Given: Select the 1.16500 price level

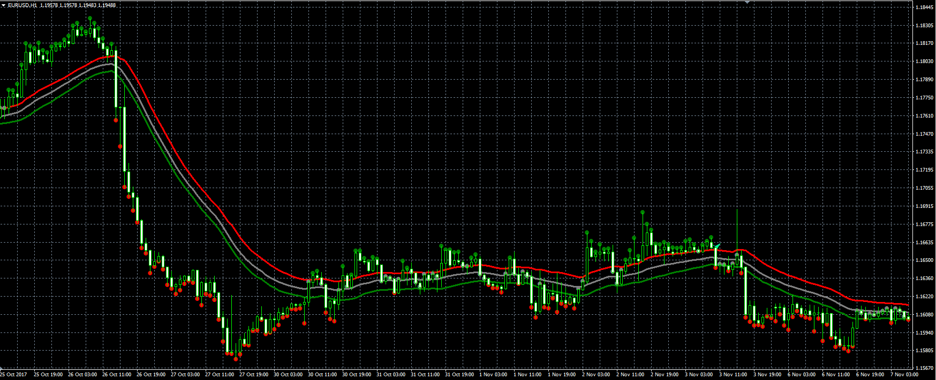Looking at the screenshot, I should point(925,260).
